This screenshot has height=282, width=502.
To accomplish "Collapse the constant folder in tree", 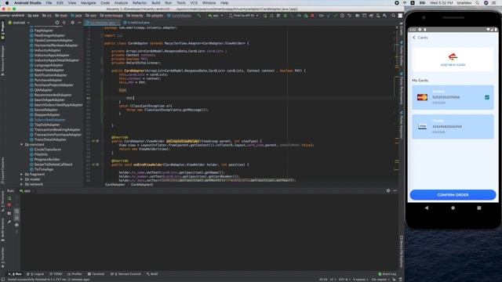I will (x=22, y=144).
